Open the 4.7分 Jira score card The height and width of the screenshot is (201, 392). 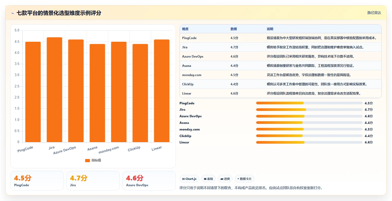click(x=93, y=181)
